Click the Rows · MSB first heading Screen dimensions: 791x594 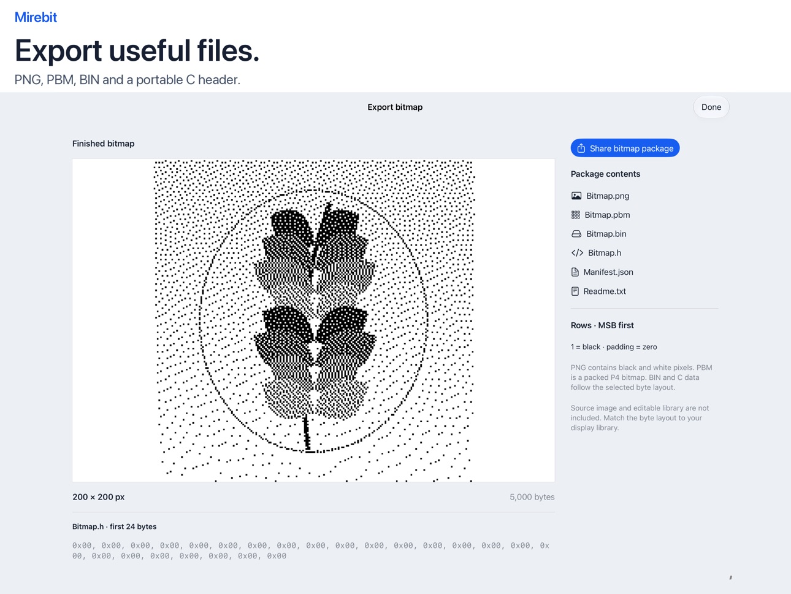pyautogui.click(x=602, y=325)
